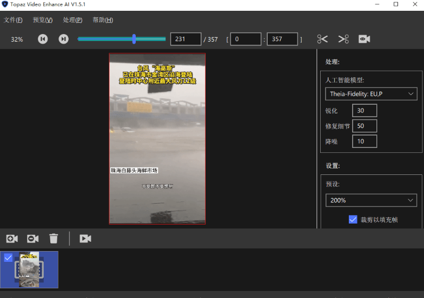This screenshot has height=298, width=424.
Task: Click the 人工智能模型 label
Action: coord(345,80)
